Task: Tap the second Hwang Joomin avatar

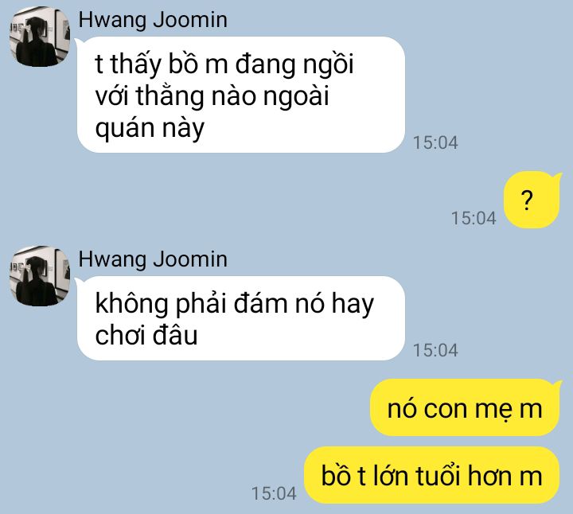Action: point(40,276)
